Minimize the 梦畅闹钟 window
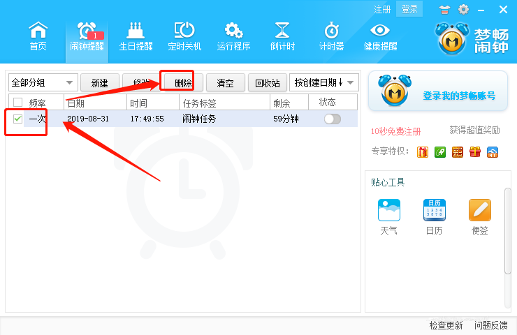Image resolution: width=517 pixels, height=335 pixels. [x=481, y=10]
